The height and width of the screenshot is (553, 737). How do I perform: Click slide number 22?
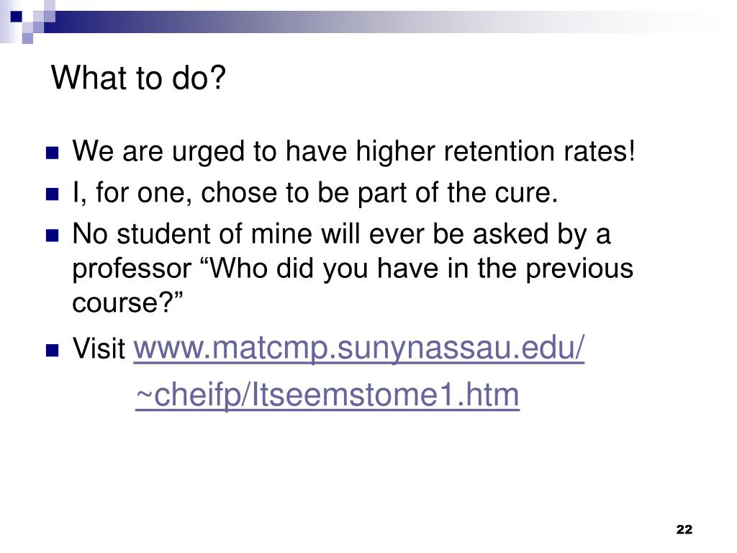684,529
